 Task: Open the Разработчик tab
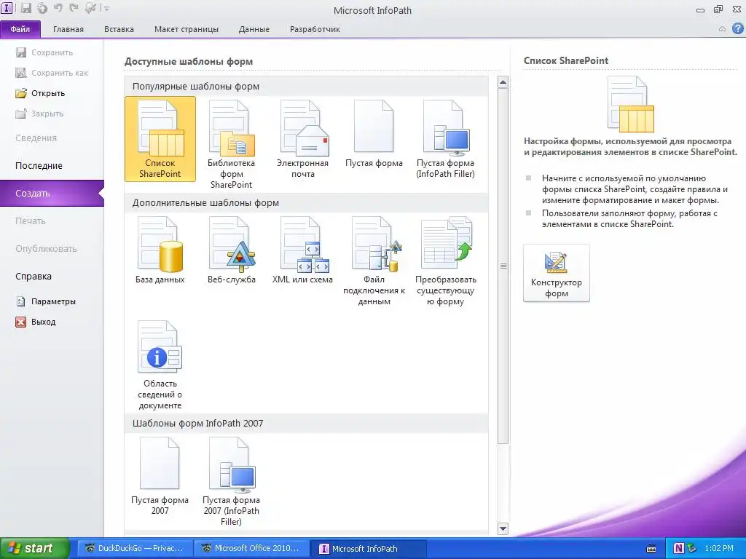tap(315, 29)
